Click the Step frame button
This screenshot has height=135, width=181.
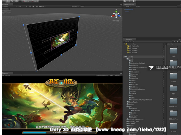tap(134, 1)
